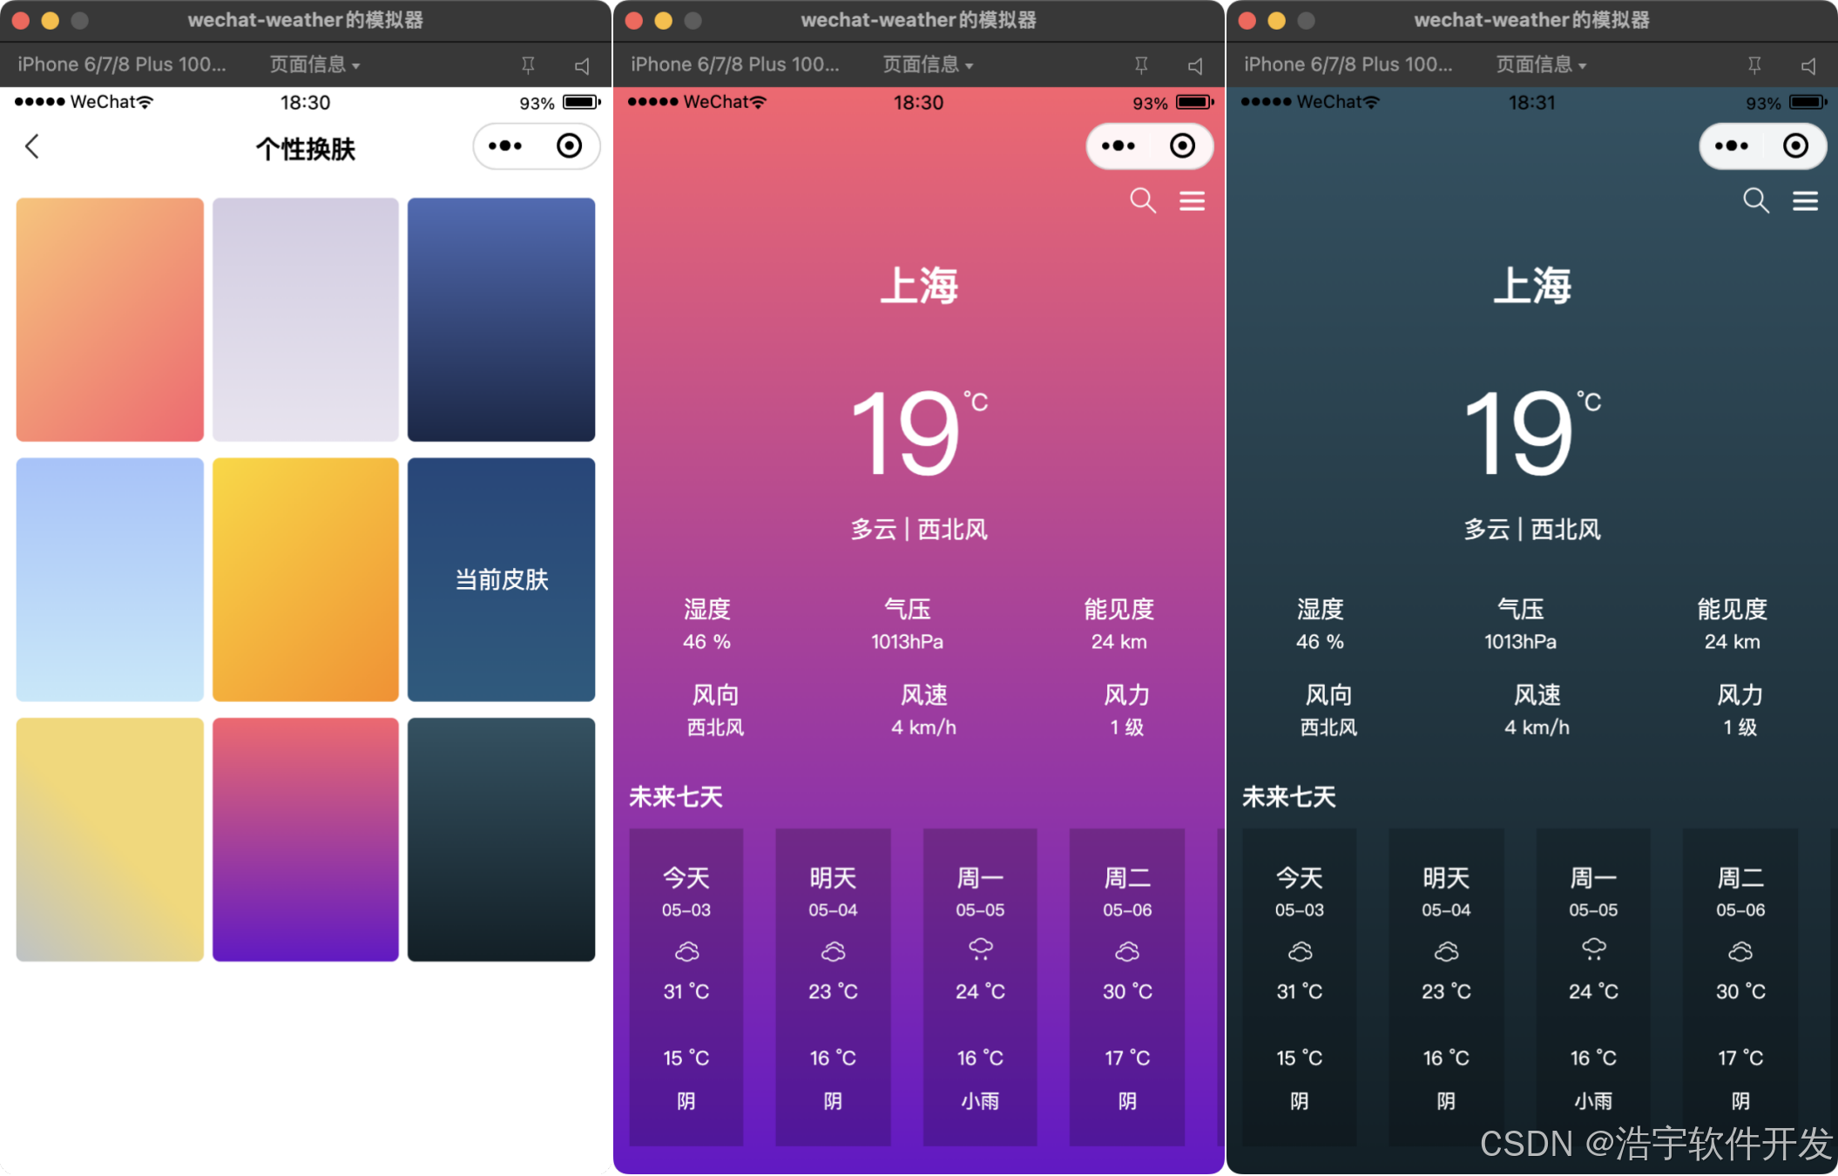Expand 页面信息 dropdown in left simulator

[x=314, y=64]
